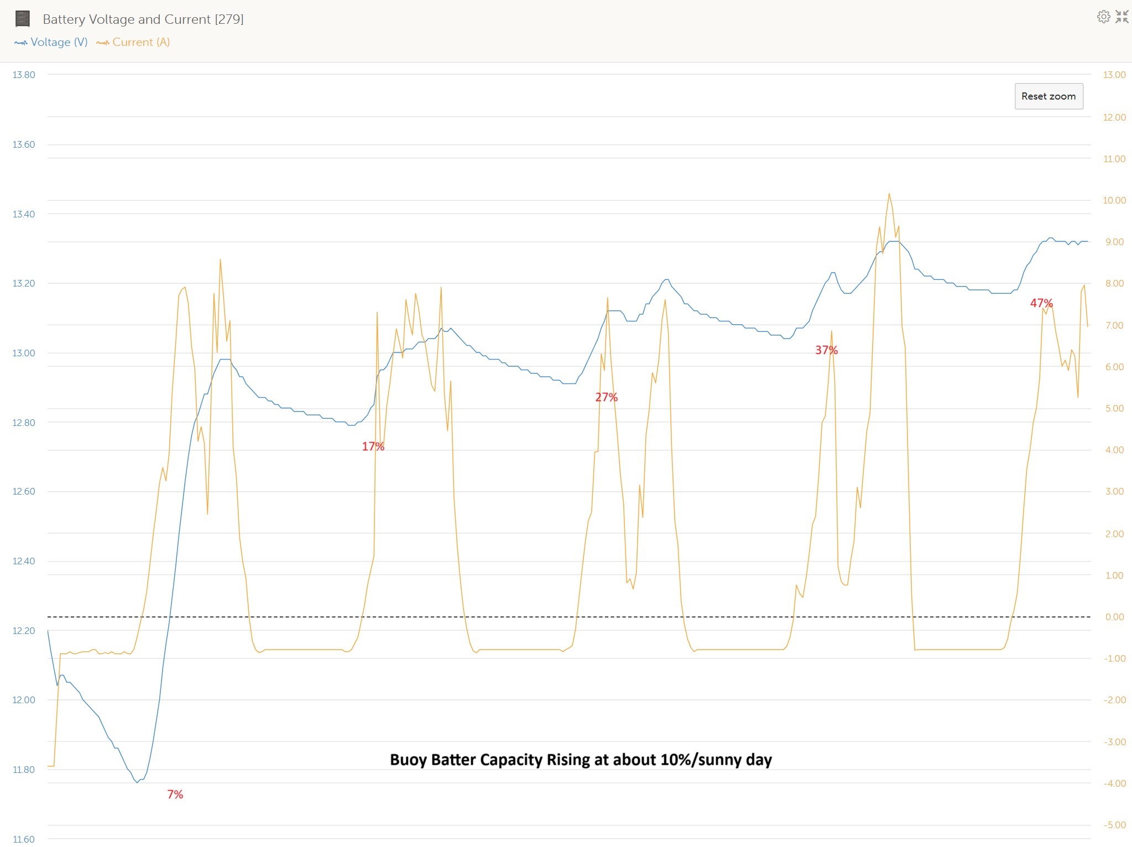Viewport: 1132px width, 847px height.
Task: Select the 13.80 voltage axis label
Action: click(24, 75)
